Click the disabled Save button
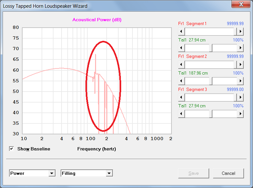Screen dimensions: 253x188 pyautogui.click(x=193, y=173)
